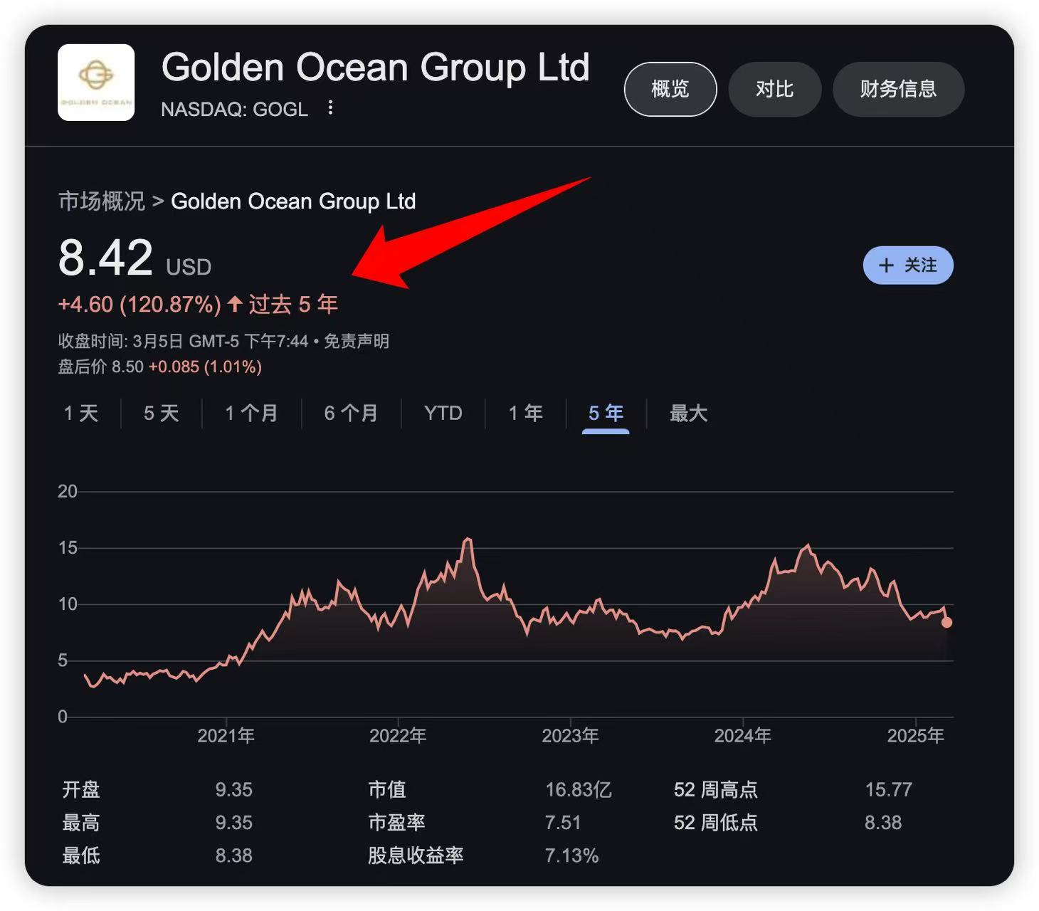Click the 最高 label

tap(81, 823)
